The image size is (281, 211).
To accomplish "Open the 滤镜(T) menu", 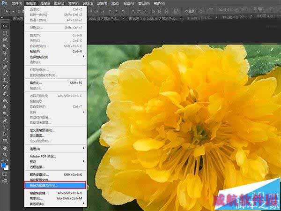I will (102, 3).
